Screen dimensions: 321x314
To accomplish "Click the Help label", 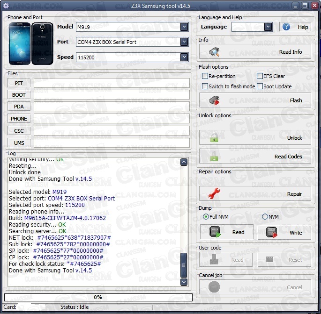I will click(x=303, y=27).
